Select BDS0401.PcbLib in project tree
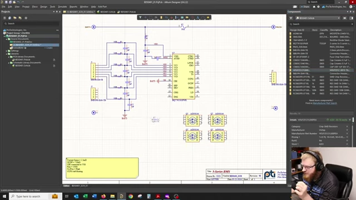The height and width of the screenshot is (200, 356). coord(21,59)
